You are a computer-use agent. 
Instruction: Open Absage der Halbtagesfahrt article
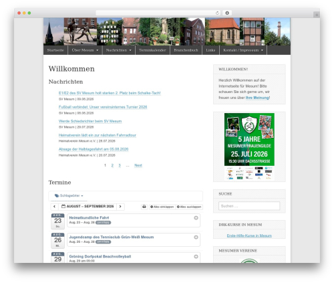94,149
